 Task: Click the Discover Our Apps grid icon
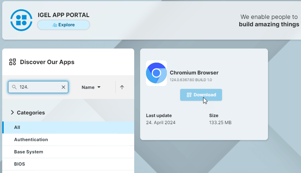(13, 62)
